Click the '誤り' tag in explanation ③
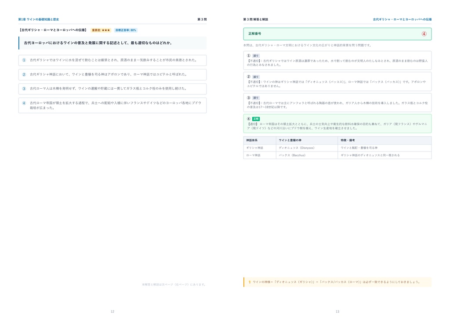The width and height of the screenshot is (450, 318). point(256,98)
